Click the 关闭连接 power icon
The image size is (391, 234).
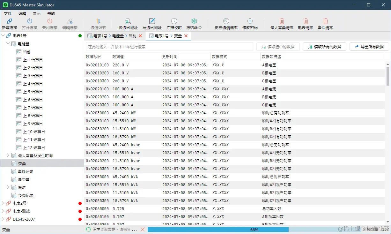click(x=50, y=21)
